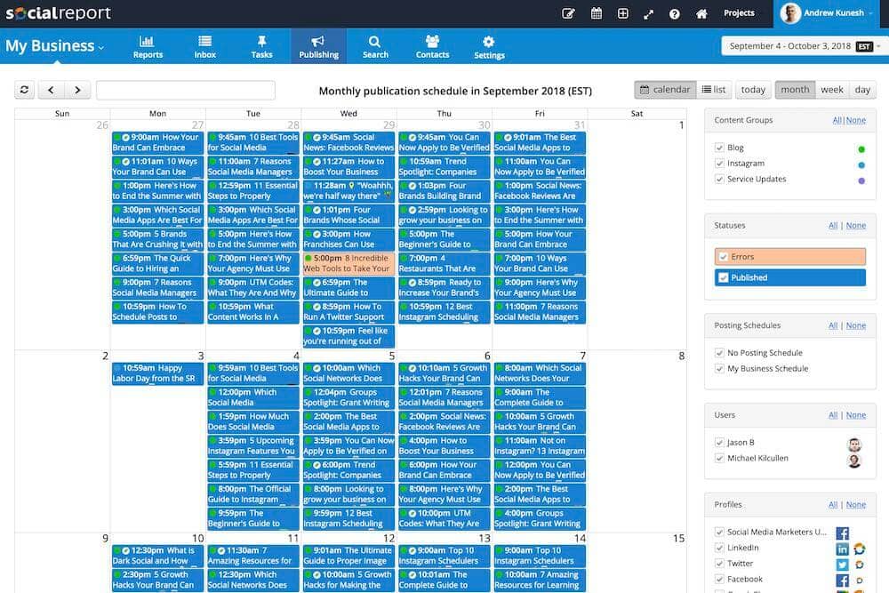Go to next month with right arrow

point(77,90)
